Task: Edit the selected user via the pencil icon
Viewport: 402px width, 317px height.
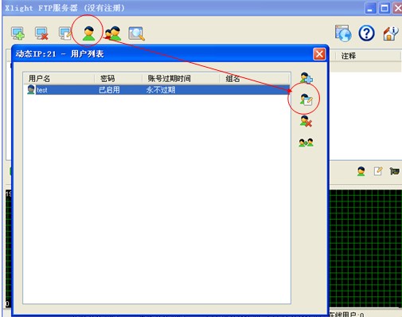Action: point(306,100)
